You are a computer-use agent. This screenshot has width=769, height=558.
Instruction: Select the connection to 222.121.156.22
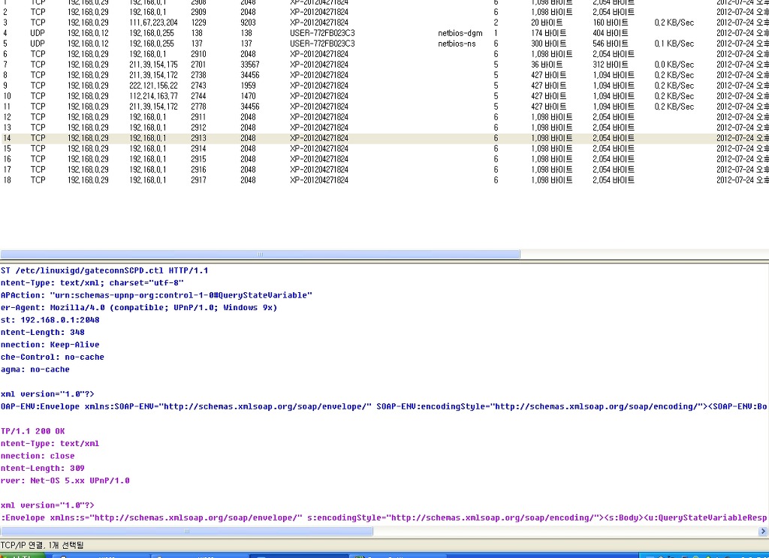[153, 86]
